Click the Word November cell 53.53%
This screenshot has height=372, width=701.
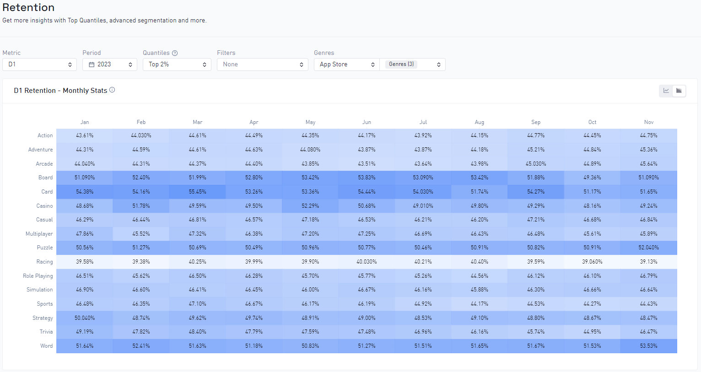click(x=649, y=346)
